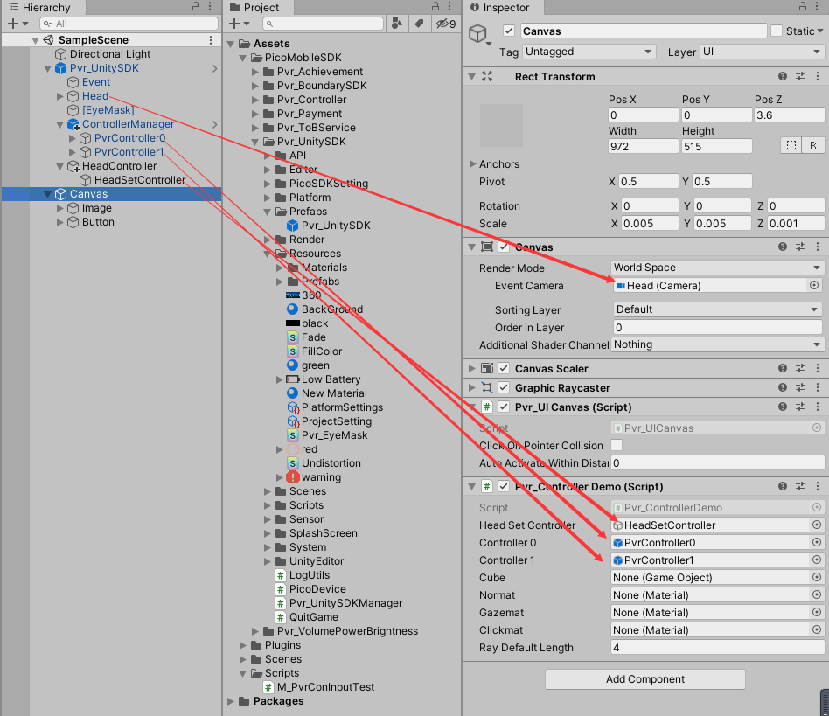Disable the Canvas component checkbox
The width and height of the screenshot is (829, 716).
point(504,247)
